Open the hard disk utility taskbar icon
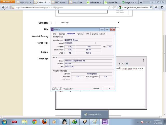Viewport: 166px width, 125px height. pos(85,122)
